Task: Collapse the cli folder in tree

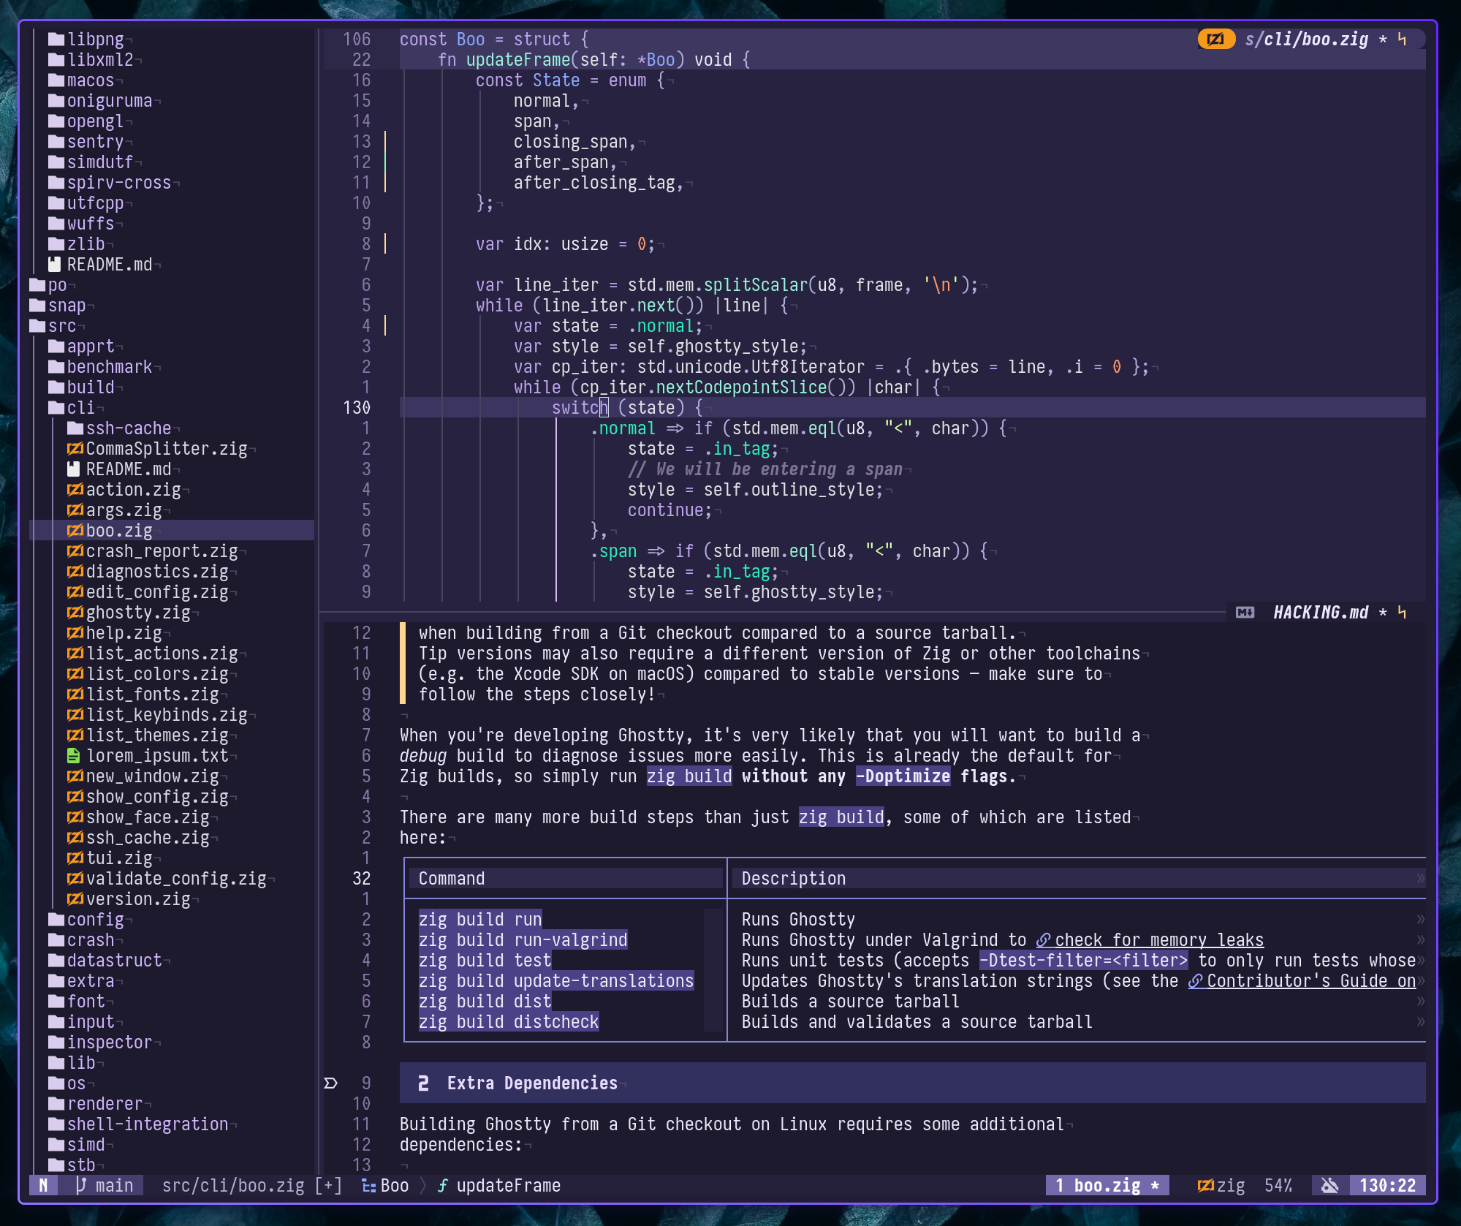Action: (x=80, y=408)
